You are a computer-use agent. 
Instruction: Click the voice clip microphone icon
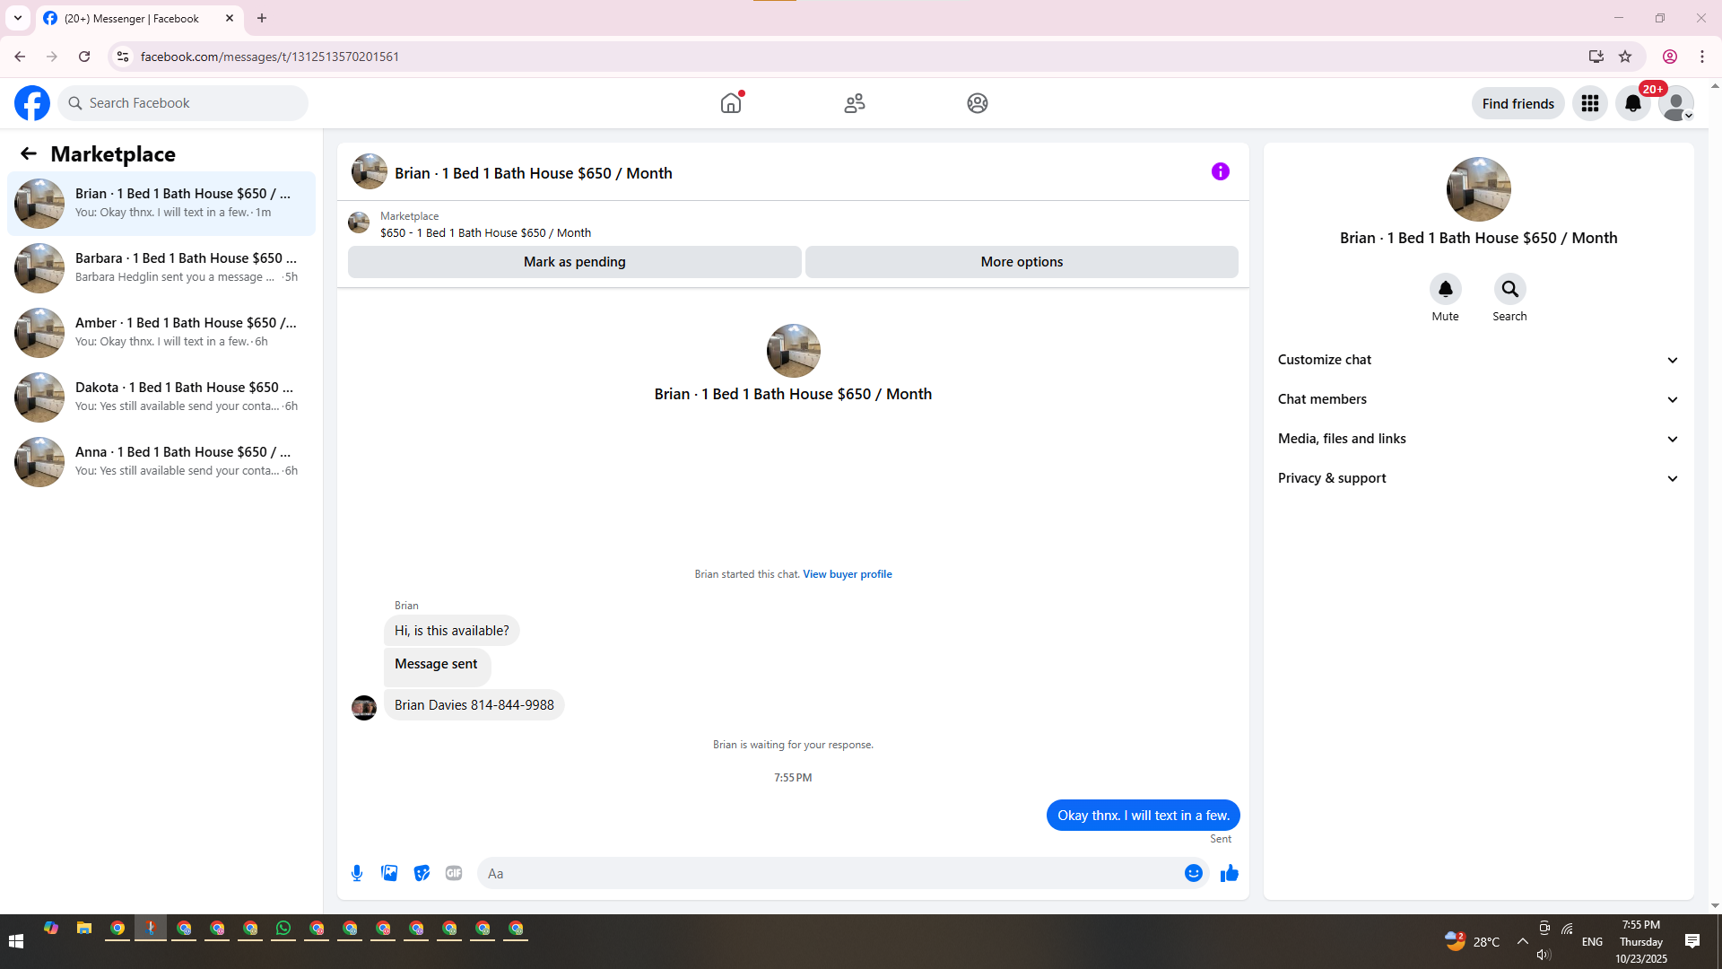pos(357,873)
